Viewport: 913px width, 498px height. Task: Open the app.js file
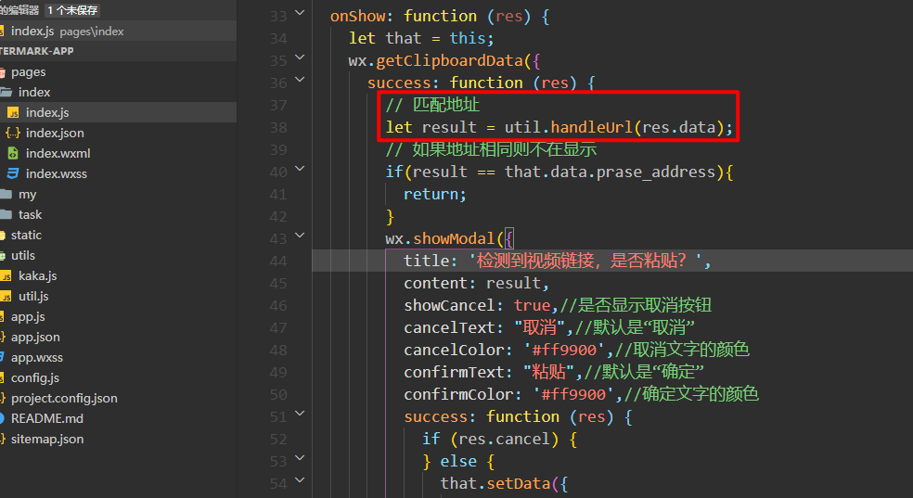click(28, 316)
